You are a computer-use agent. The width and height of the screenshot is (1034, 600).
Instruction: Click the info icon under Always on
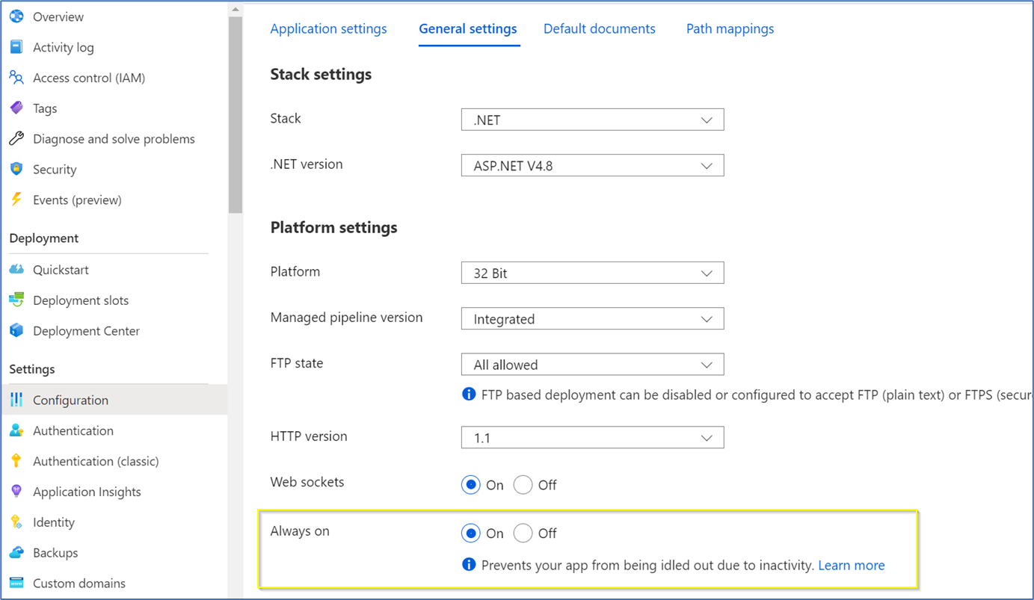[x=469, y=564]
